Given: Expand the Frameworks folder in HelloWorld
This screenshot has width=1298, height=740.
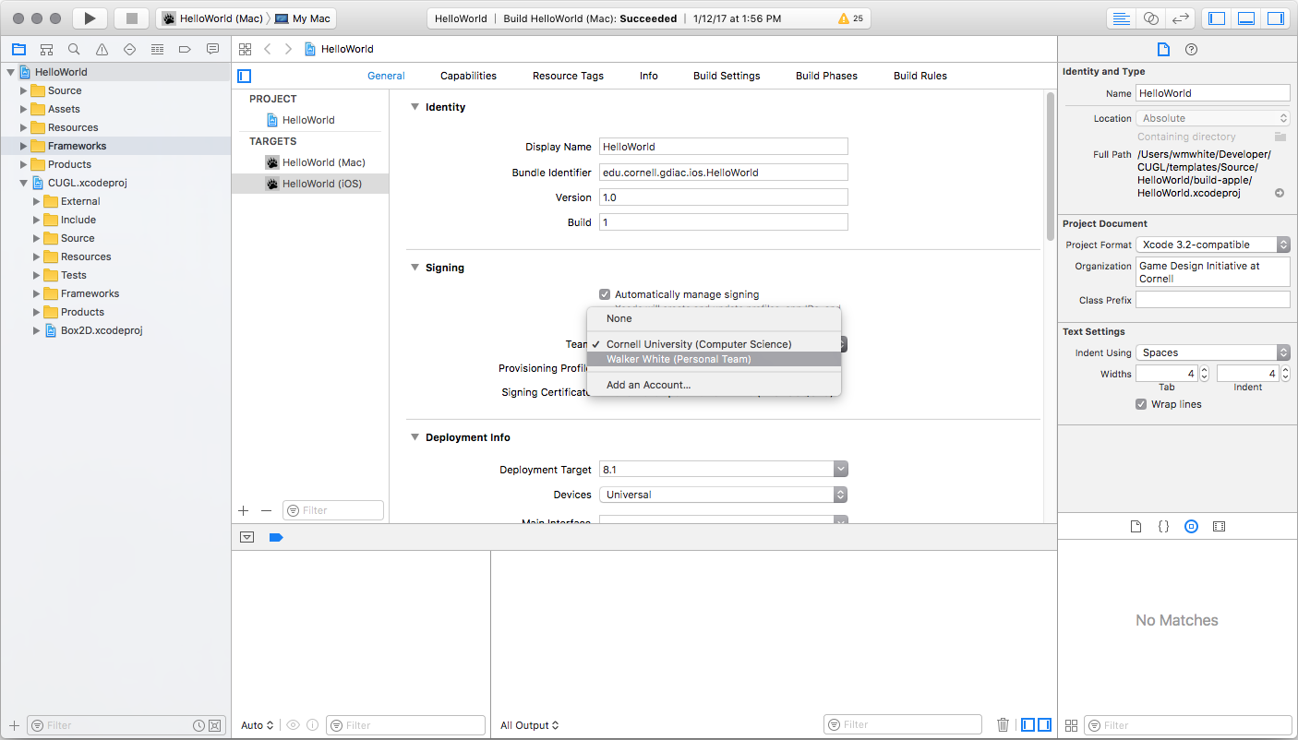Looking at the screenshot, I should 24,146.
